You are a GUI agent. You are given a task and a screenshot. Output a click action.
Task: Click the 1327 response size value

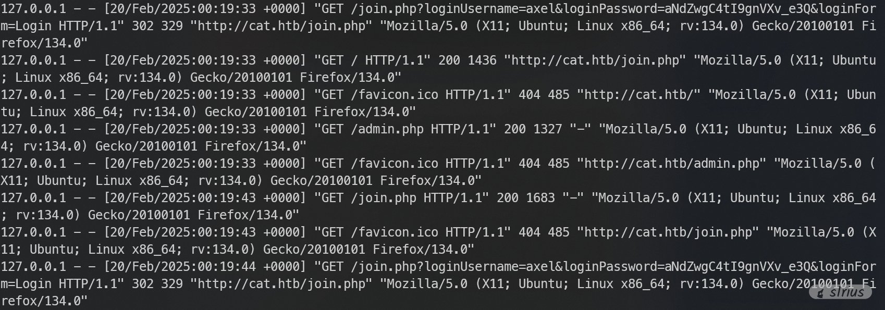(x=547, y=129)
